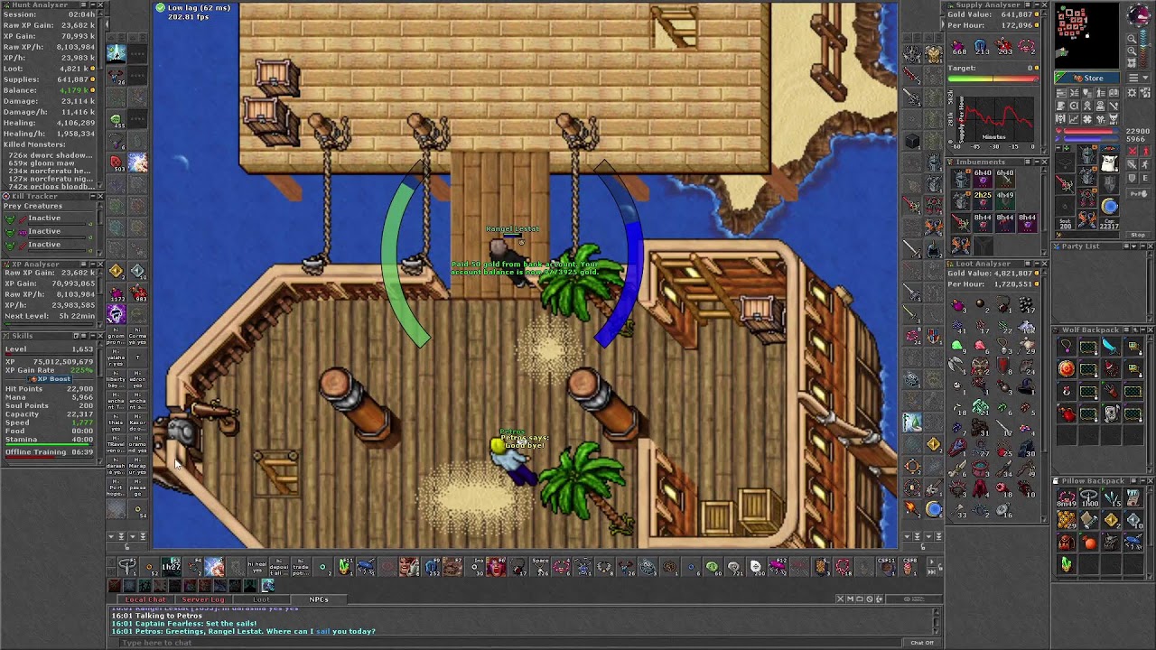Click the white cat backpack slot

pos(1110,162)
